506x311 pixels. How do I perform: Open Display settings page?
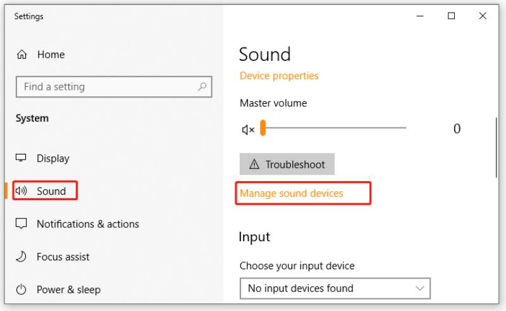(52, 158)
